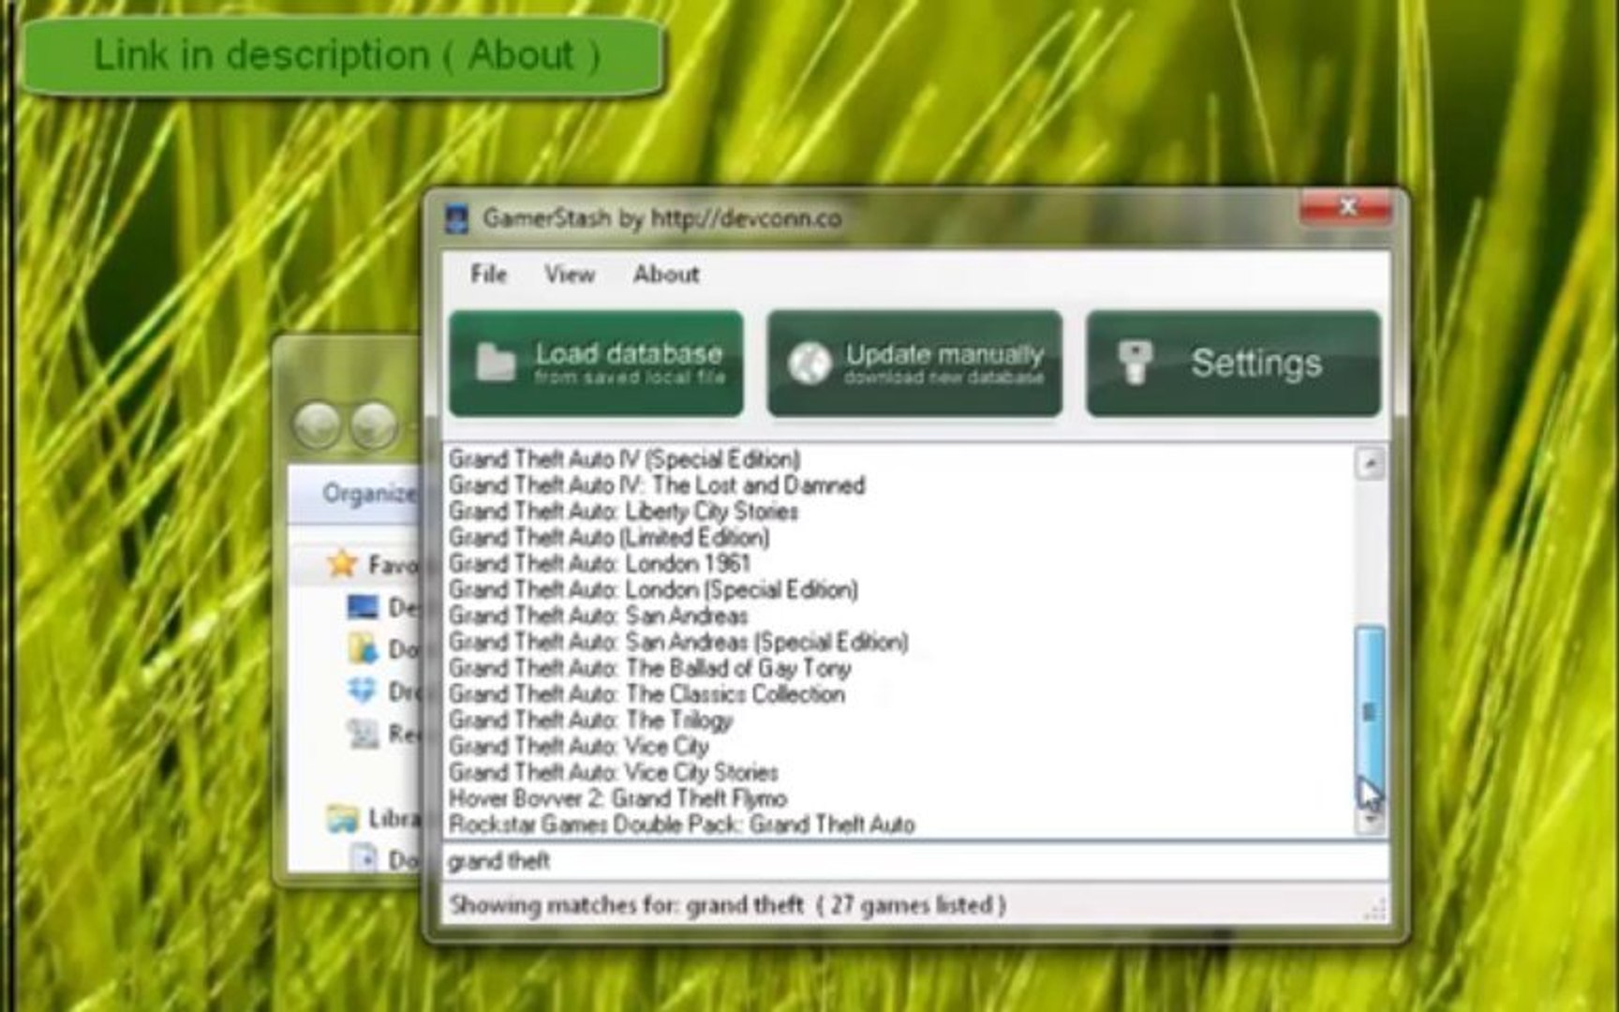Select Grand Theft Auto: London 1961

(x=600, y=564)
